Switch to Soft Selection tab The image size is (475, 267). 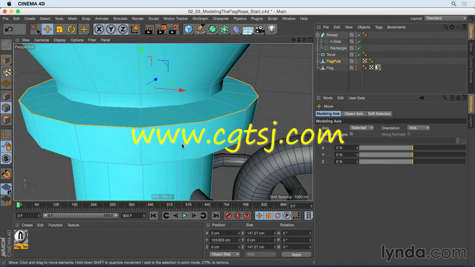[379, 113]
